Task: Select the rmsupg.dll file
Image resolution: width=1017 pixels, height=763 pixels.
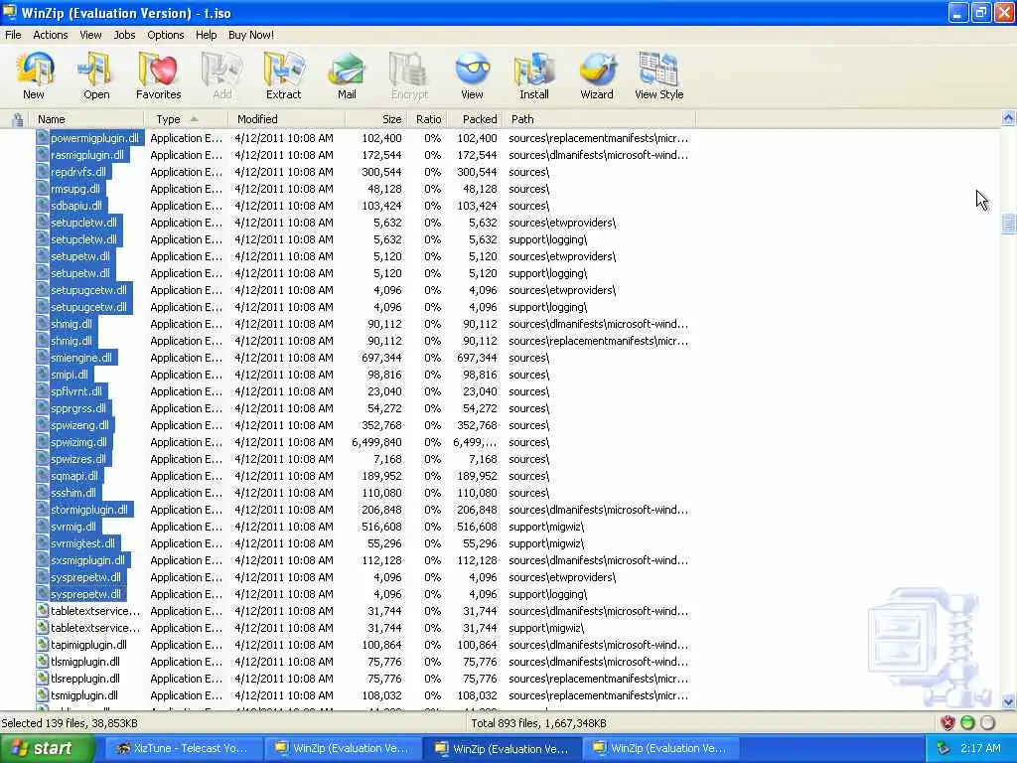Action: [x=75, y=188]
